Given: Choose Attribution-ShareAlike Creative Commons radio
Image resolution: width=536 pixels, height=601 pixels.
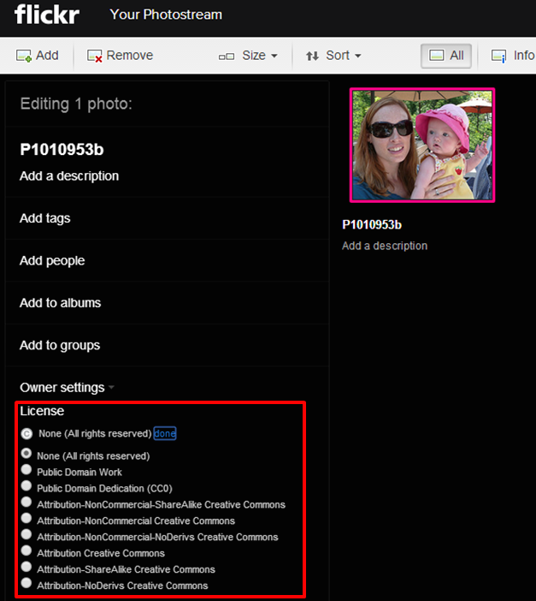Looking at the screenshot, I should click(26, 567).
